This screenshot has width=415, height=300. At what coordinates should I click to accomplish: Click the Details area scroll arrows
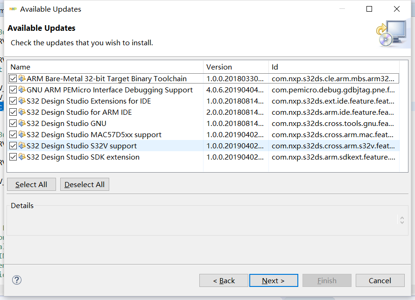tap(402, 220)
